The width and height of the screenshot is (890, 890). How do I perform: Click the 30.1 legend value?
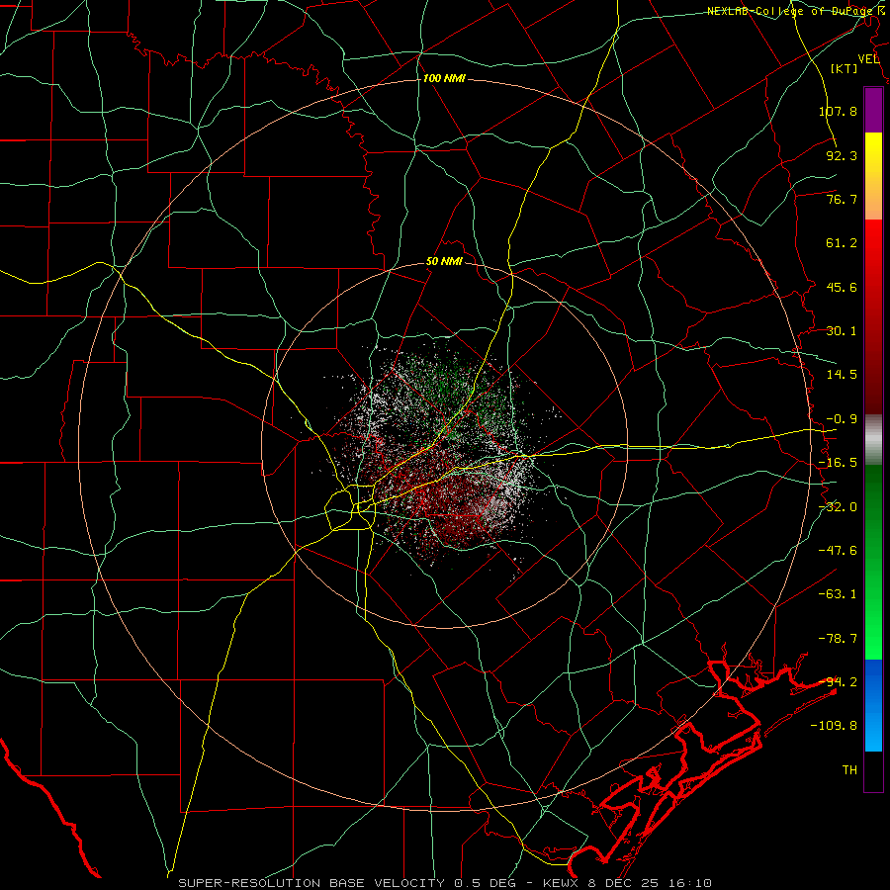pyautogui.click(x=842, y=331)
